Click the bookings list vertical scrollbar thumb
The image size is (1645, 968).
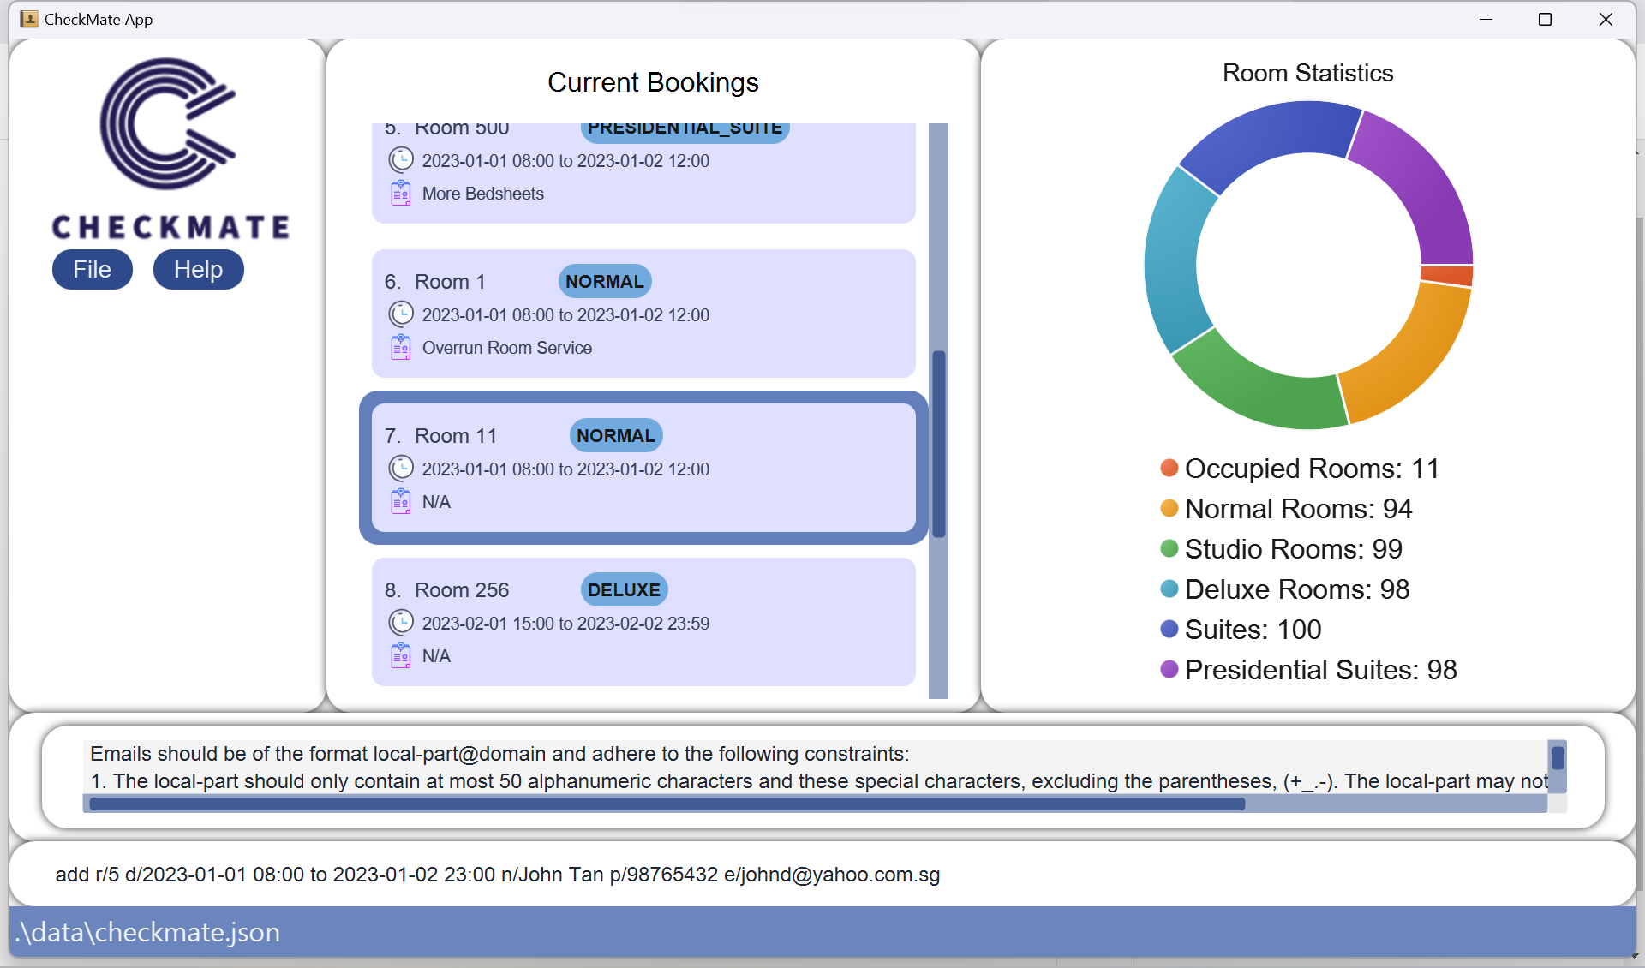pyautogui.click(x=939, y=443)
